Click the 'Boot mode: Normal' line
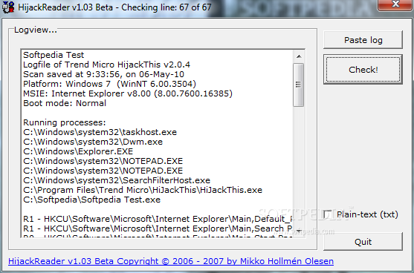Image resolution: width=414 pixels, height=273 pixels. (65, 103)
